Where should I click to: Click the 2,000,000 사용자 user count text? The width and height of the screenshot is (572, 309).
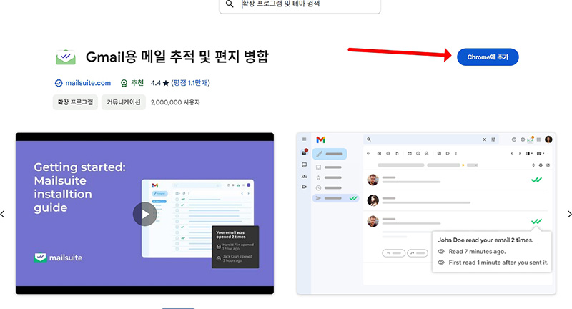tap(175, 102)
